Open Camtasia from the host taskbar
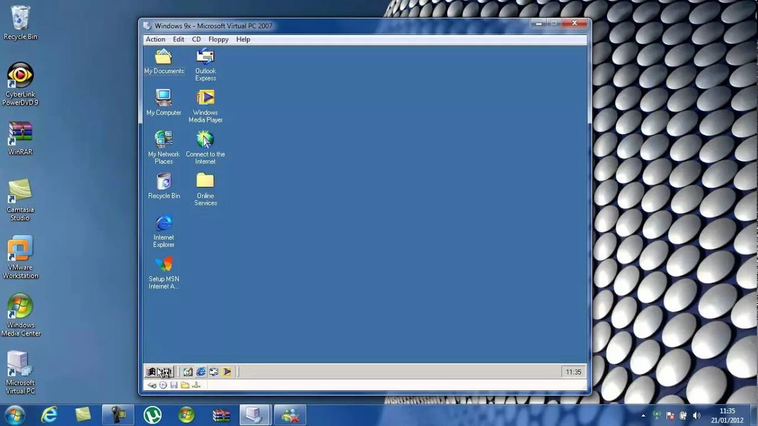Image resolution: width=758 pixels, height=426 pixels. coord(83,415)
